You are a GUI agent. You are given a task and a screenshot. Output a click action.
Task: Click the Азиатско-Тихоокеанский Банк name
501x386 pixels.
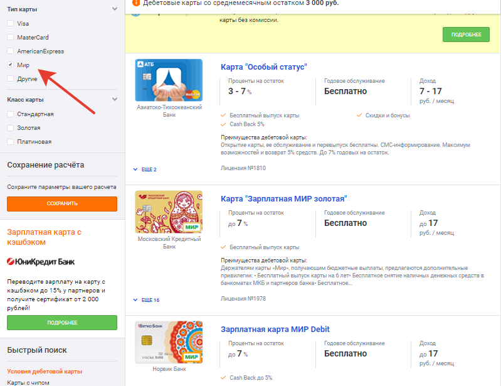coord(169,111)
